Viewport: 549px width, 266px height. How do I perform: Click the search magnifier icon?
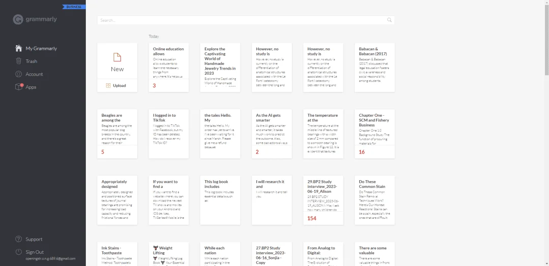pos(389,20)
